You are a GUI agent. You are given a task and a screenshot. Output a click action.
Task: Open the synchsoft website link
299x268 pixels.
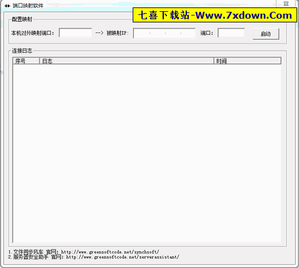110,252
